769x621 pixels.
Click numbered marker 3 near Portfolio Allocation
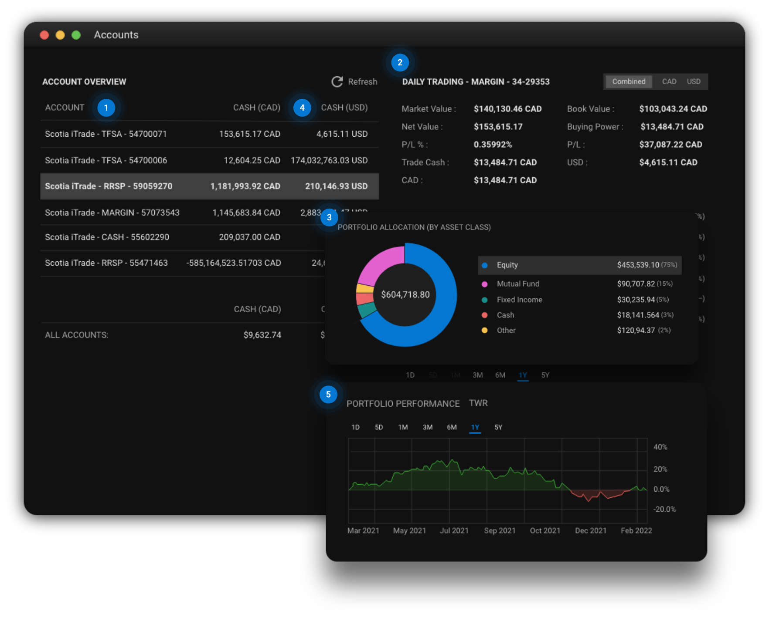pyautogui.click(x=329, y=217)
